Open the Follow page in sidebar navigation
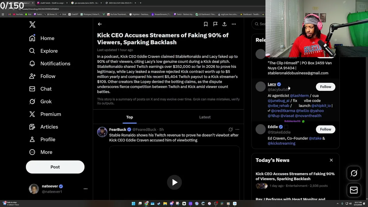Image resolution: width=368 pixels, height=207 pixels. coord(42,76)
